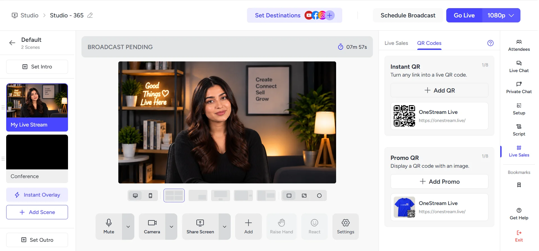
Task: Click the help question mark in QR Codes panel
Action: (x=490, y=43)
